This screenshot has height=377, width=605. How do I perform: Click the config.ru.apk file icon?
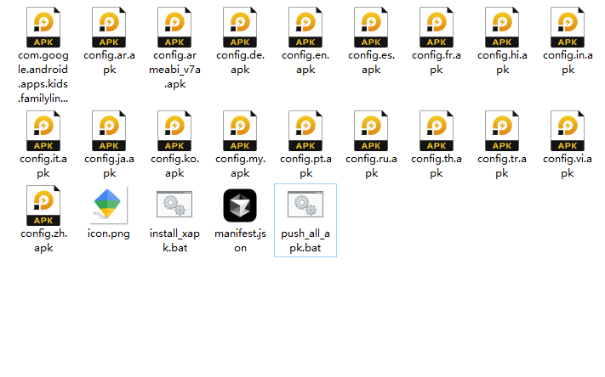[371, 131]
